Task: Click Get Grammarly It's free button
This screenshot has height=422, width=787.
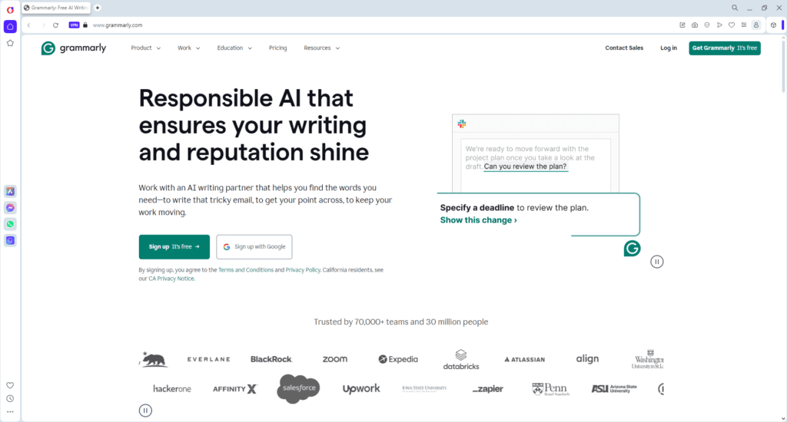Action: [725, 48]
